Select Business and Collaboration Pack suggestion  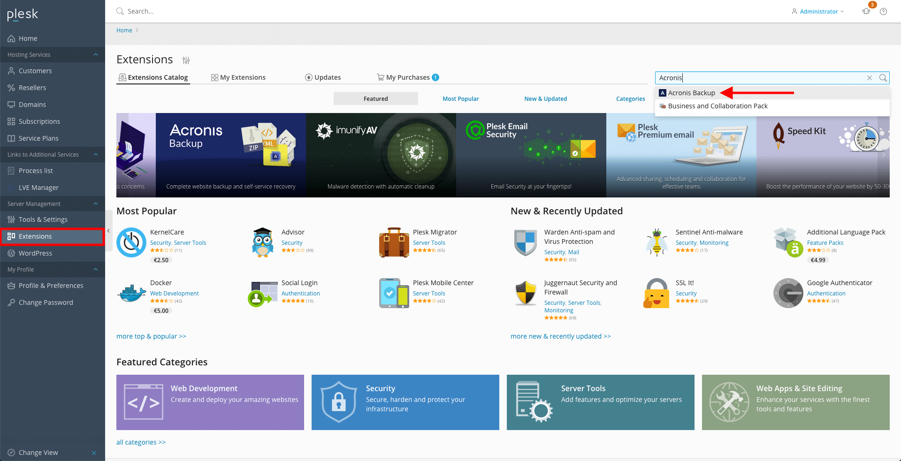pos(772,106)
